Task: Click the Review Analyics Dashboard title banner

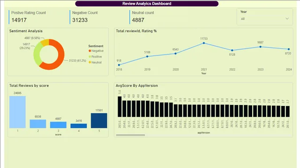Action: (x=147, y=4)
